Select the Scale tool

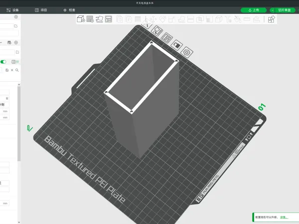click(172, 19)
